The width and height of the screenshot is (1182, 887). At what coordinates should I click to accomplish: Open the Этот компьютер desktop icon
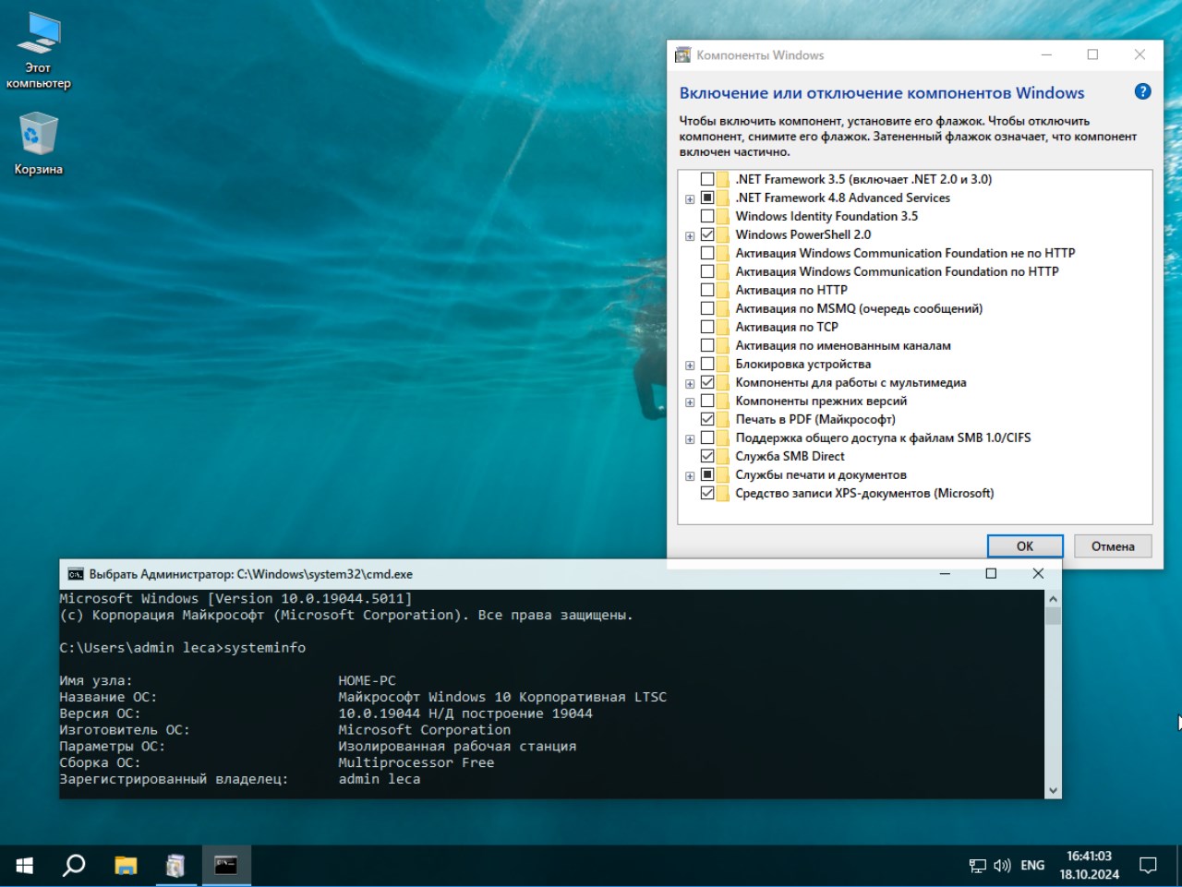coord(38,51)
